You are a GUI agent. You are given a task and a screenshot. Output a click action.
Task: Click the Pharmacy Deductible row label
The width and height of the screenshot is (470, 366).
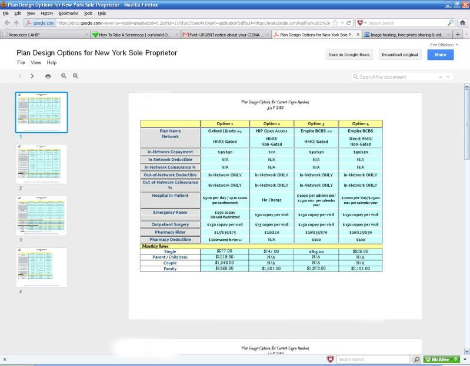[170, 240]
